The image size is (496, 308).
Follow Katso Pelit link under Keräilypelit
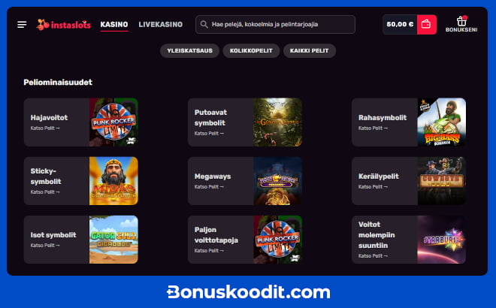pyautogui.click(x=373, y=187)
